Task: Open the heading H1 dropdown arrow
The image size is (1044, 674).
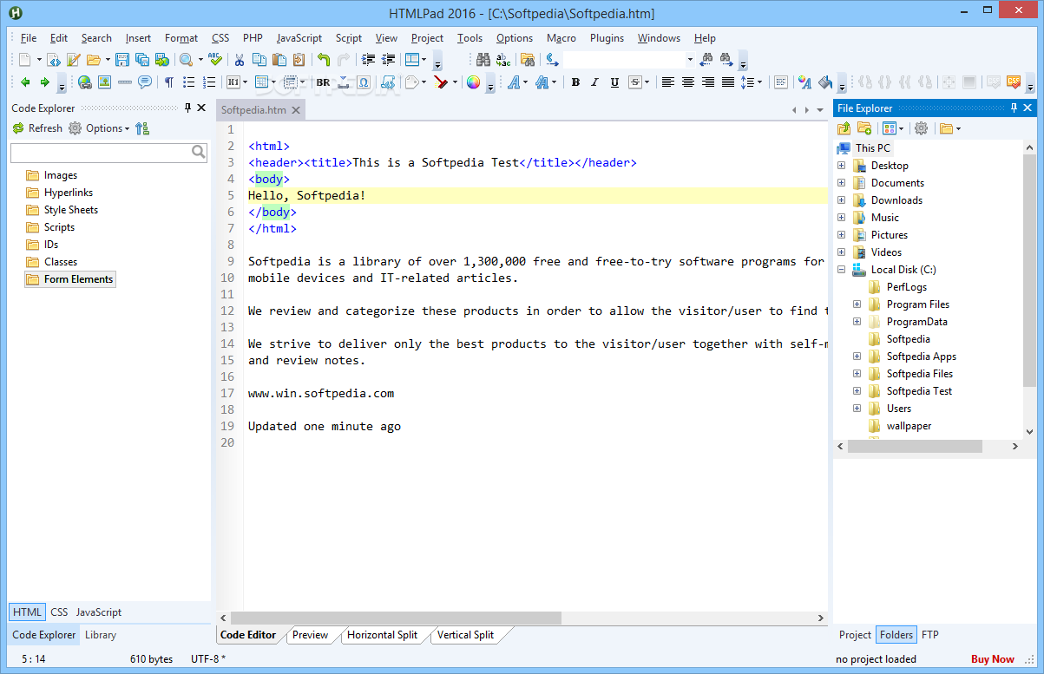Action: (x=246, y=82)
